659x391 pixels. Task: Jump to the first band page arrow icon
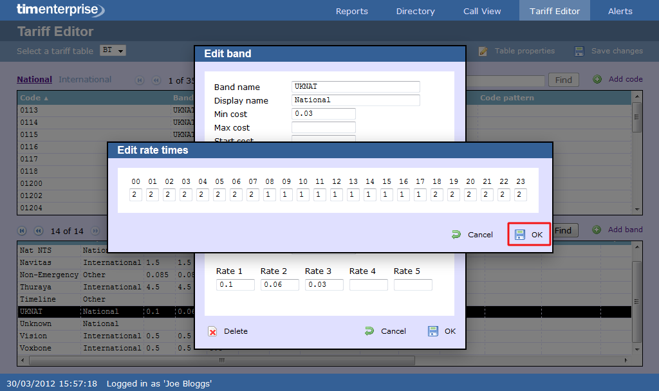click(22, 230)
